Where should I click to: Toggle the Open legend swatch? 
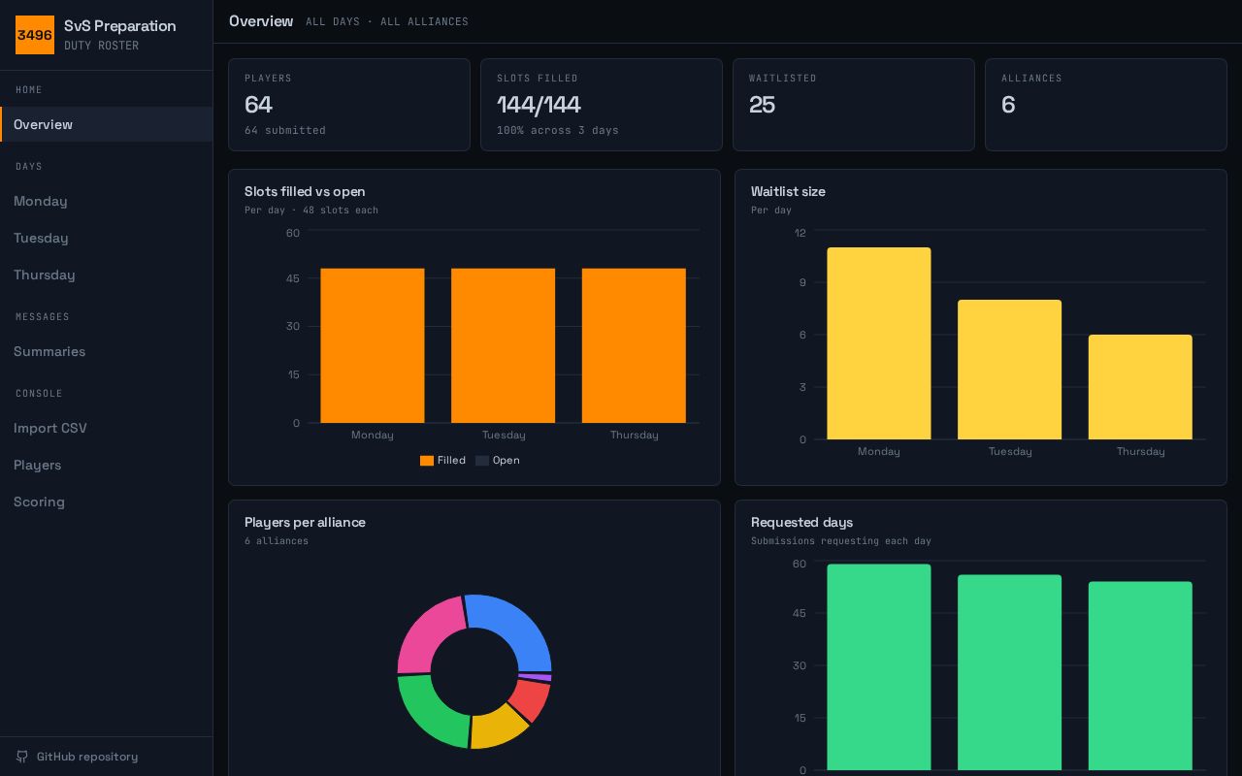pyautogui.click(x=482, y=461)
